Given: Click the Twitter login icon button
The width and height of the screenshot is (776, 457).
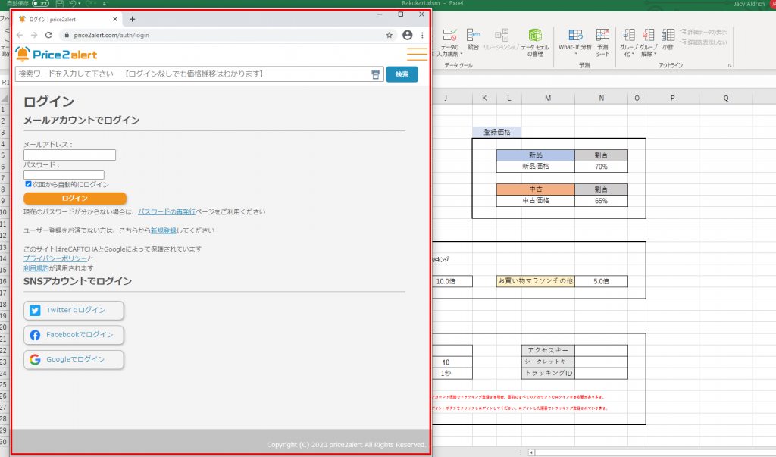Looking at the screenshot, I should [x=74, y=310].
